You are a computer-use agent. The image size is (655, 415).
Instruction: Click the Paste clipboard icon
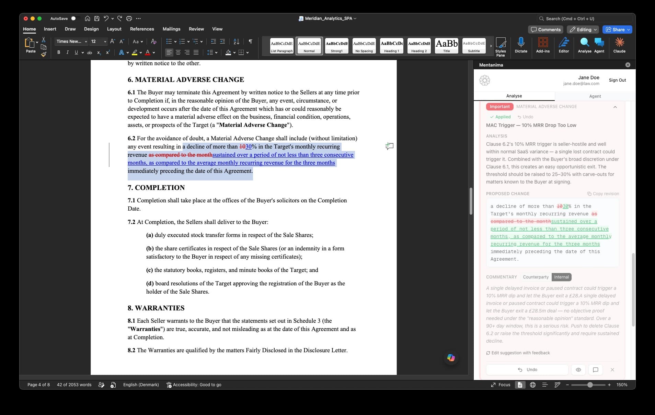[30, 43]
